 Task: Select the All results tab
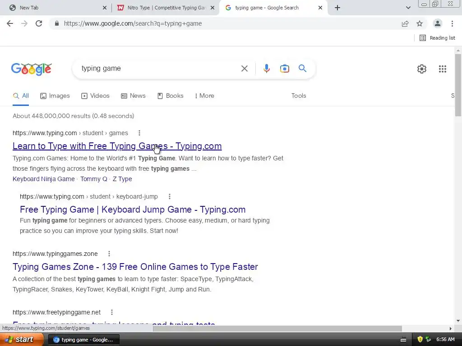coord(21,96)
